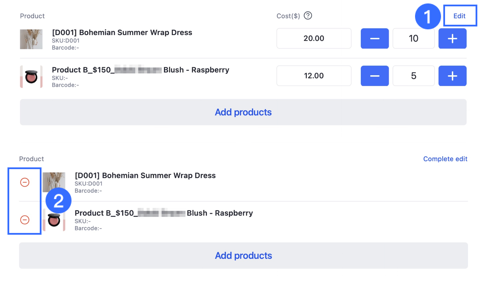Select the 12.00 cost field for the blush
This screenshot has width=490, height=281.
click(314, 76)
